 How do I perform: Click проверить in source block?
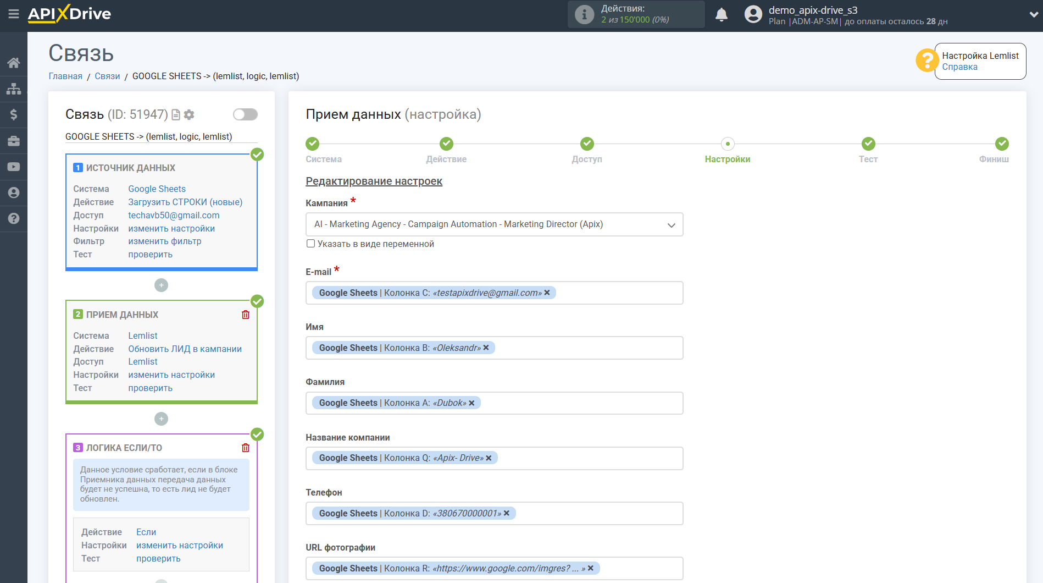[150, 254]
